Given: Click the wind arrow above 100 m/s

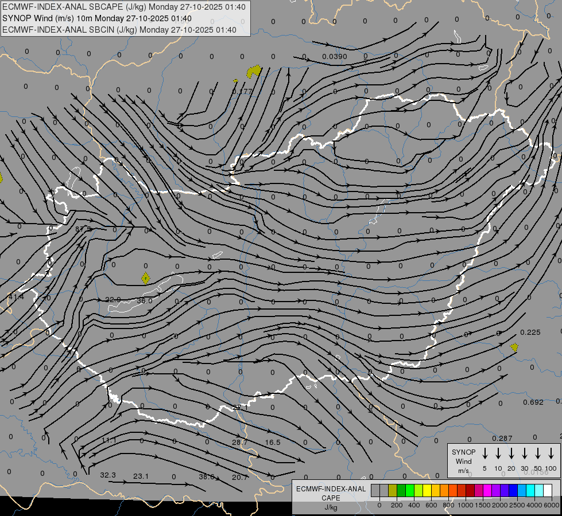Looking at the screenshot, I should click(551, 453).
